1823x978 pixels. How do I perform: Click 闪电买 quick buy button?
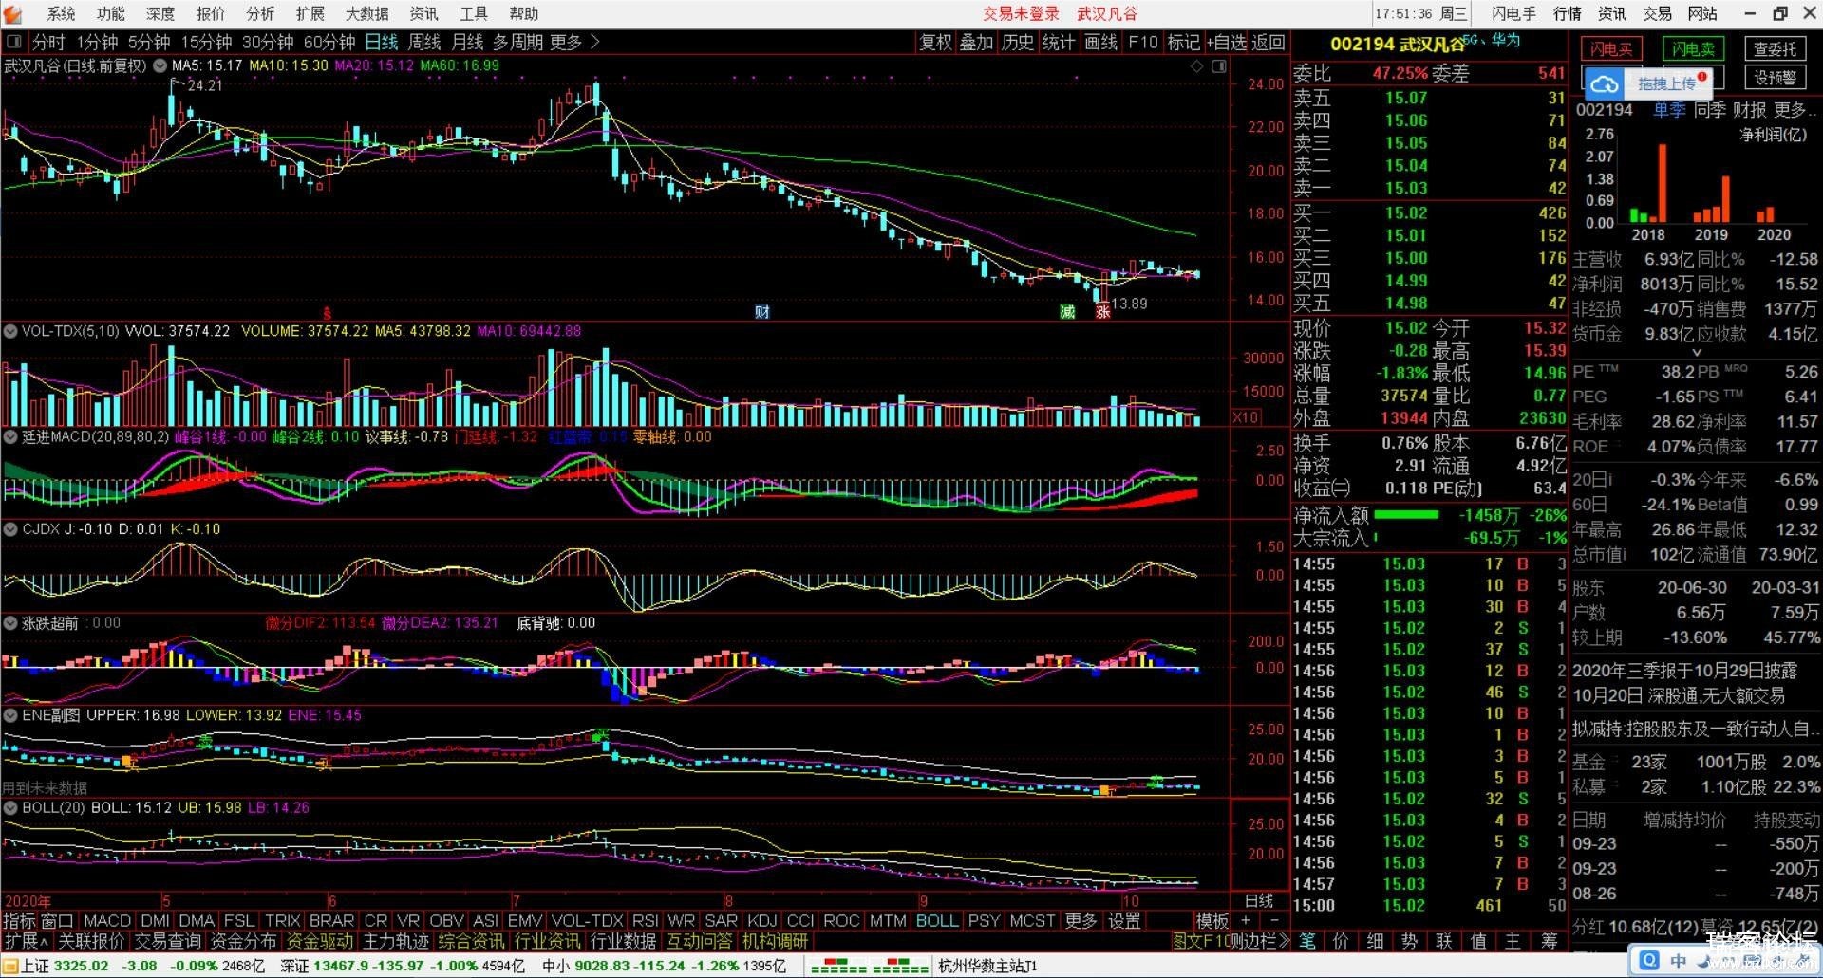pyautogui.click(x=1611, y=49)
